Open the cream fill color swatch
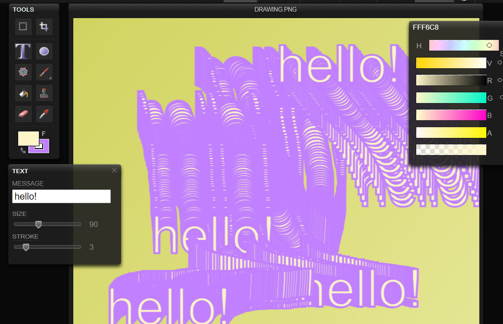 coord(27,138)
